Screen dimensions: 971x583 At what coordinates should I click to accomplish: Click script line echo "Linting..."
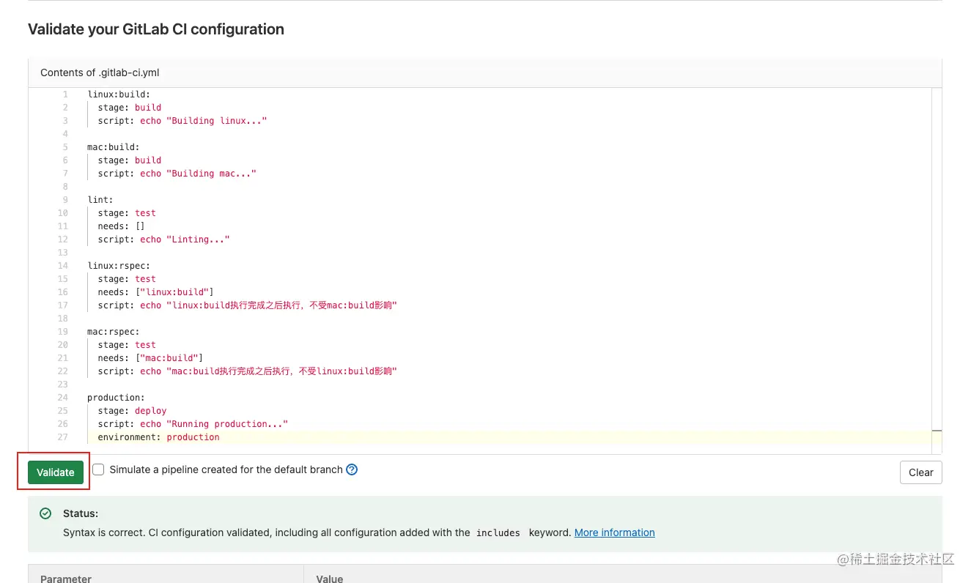pos(163,239)
